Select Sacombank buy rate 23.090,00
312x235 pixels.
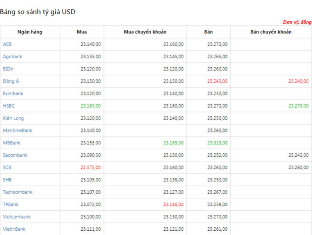(x=91, y=155)
